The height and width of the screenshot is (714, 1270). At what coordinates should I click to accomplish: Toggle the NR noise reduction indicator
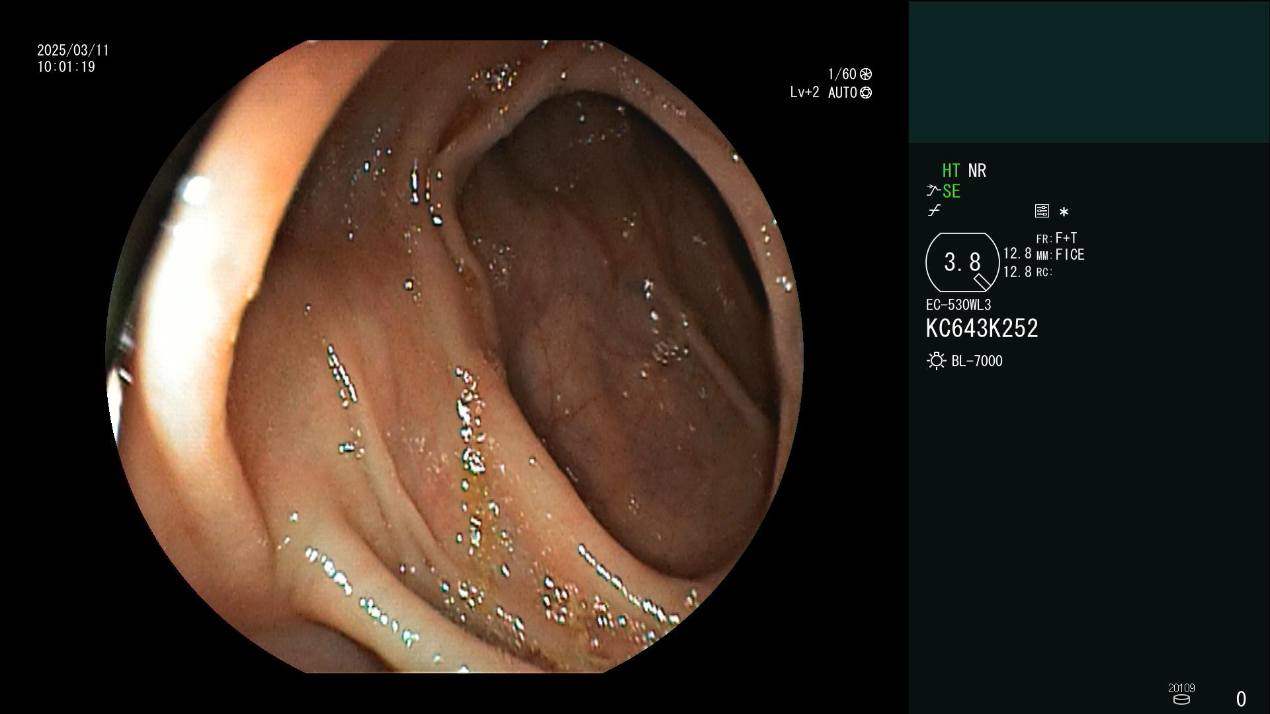[x=977, y=171]
